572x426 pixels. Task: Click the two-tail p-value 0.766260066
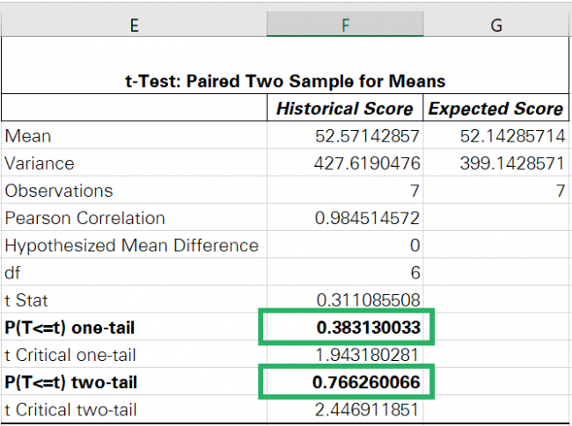[x=368, y=383]
